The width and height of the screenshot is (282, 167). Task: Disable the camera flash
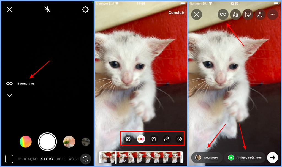tap(47, 9)
